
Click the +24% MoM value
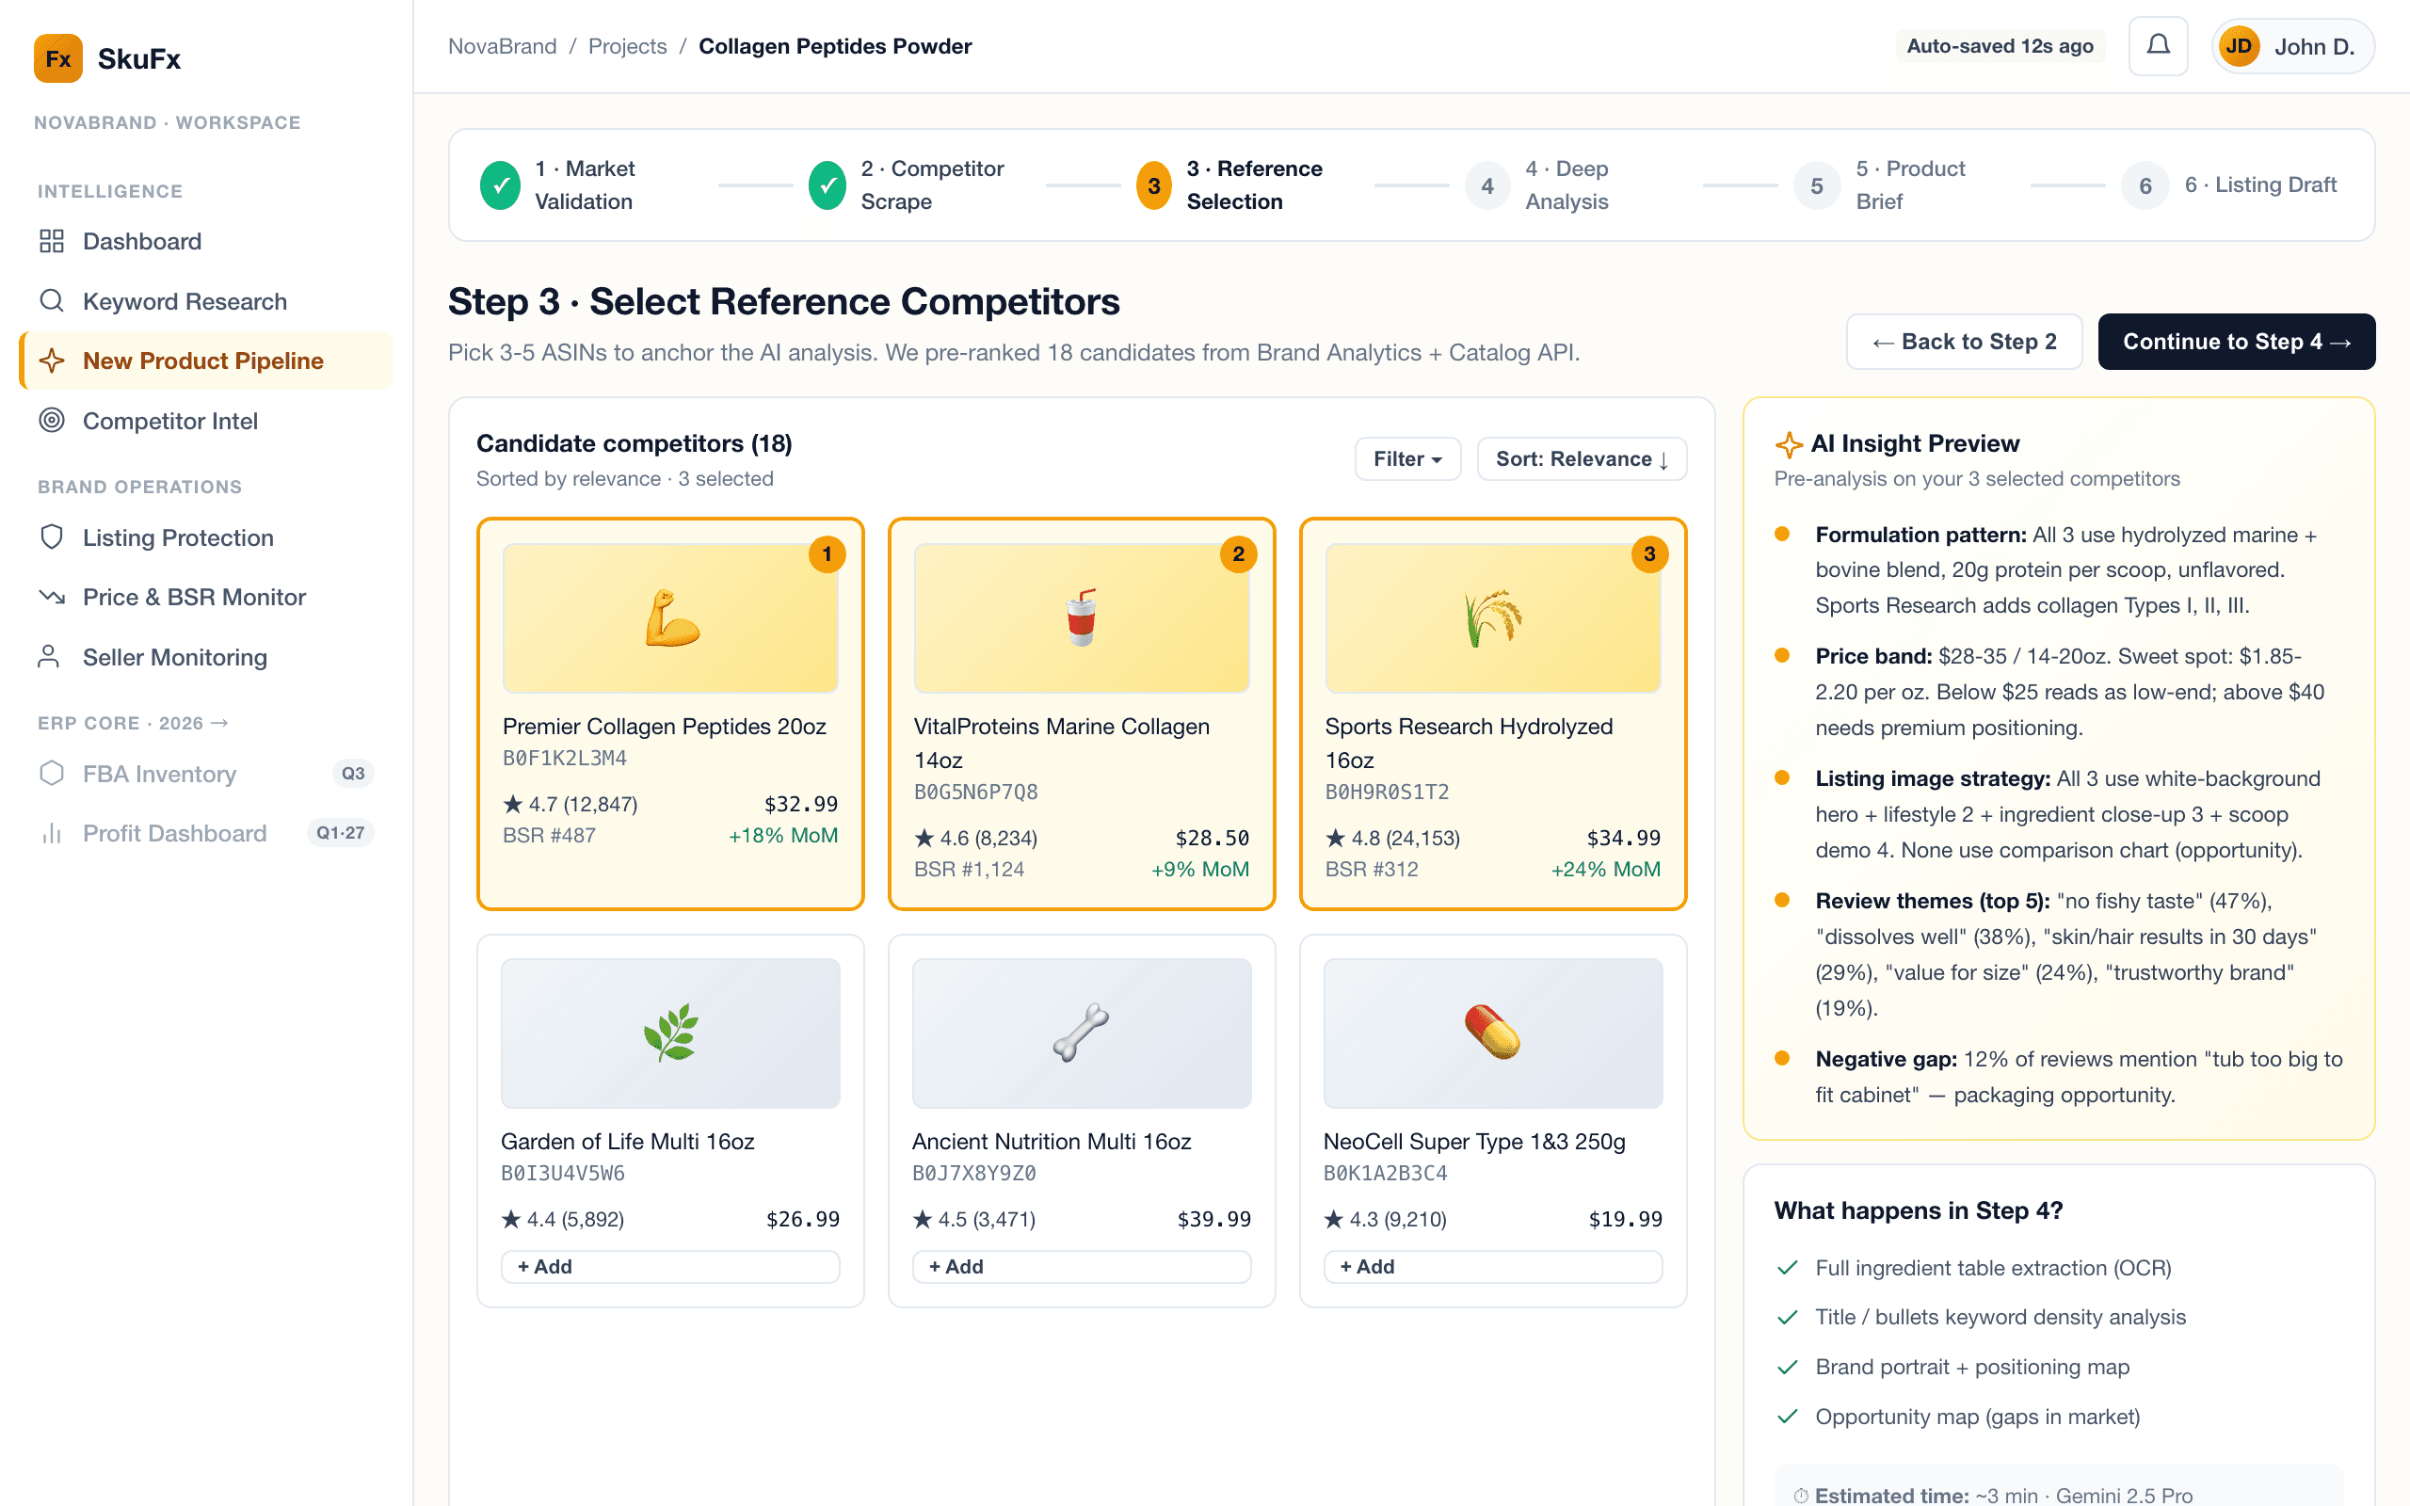point(1605,869)
